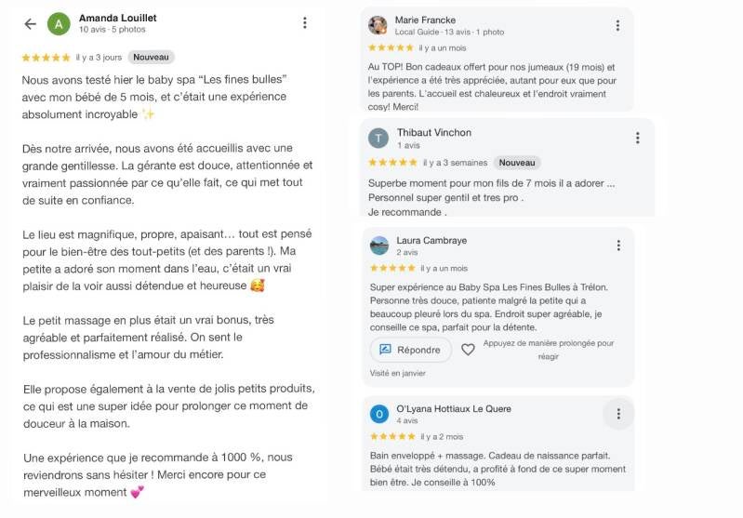Click the Nouveau badge on Thibaut's review

517,163
